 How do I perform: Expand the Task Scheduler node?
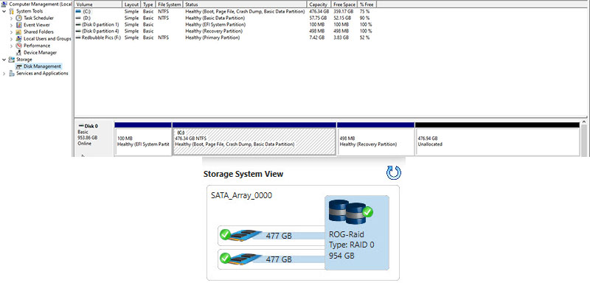11,18
